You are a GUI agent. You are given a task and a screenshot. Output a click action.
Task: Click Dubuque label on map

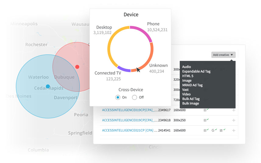tap(65, 77)
